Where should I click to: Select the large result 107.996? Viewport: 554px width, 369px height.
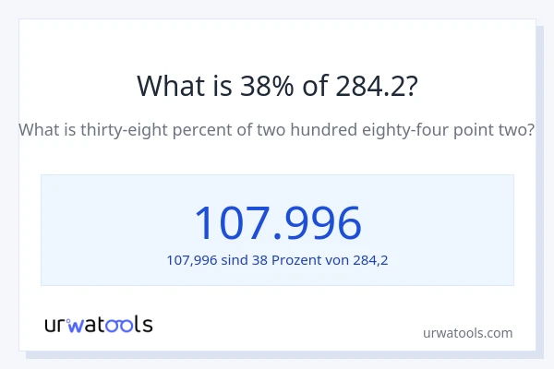pos(277,222)
